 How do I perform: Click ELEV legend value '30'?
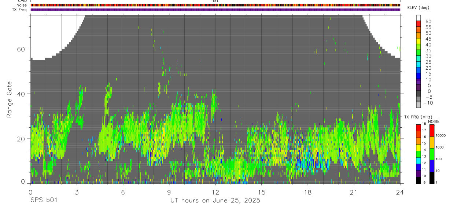(x=428, y=56)
